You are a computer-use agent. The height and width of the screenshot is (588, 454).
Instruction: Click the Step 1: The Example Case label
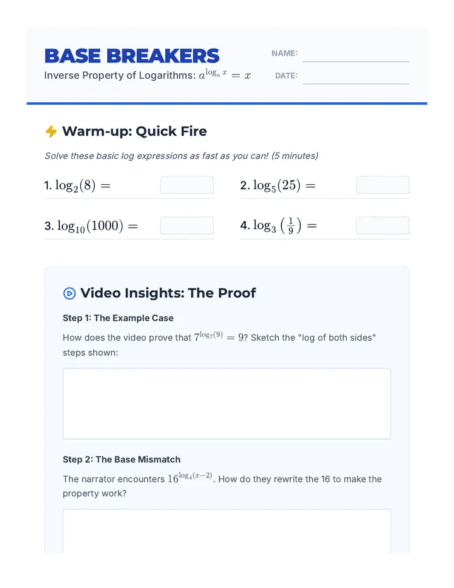pyautogui.click(x=118, y=318)
